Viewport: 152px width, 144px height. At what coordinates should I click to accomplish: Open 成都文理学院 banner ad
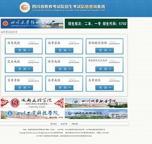(x=32, y=103)
